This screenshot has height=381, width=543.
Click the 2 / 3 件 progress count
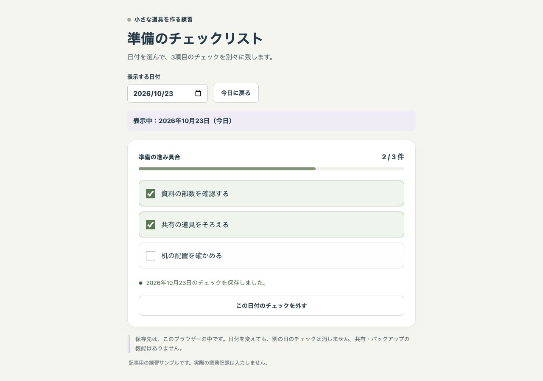point(393,157)
